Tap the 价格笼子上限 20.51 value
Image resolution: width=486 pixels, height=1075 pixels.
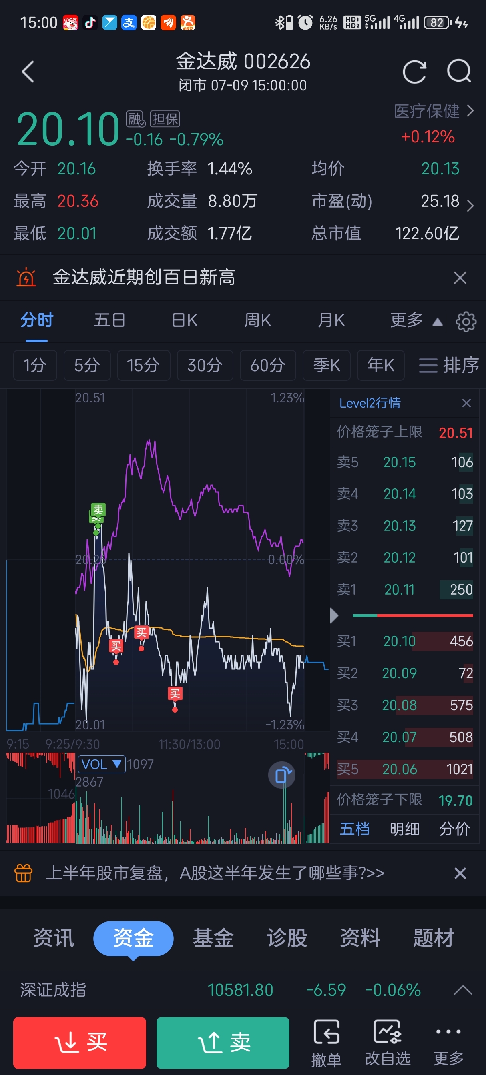pyautogui.click(x=456, y=432)
